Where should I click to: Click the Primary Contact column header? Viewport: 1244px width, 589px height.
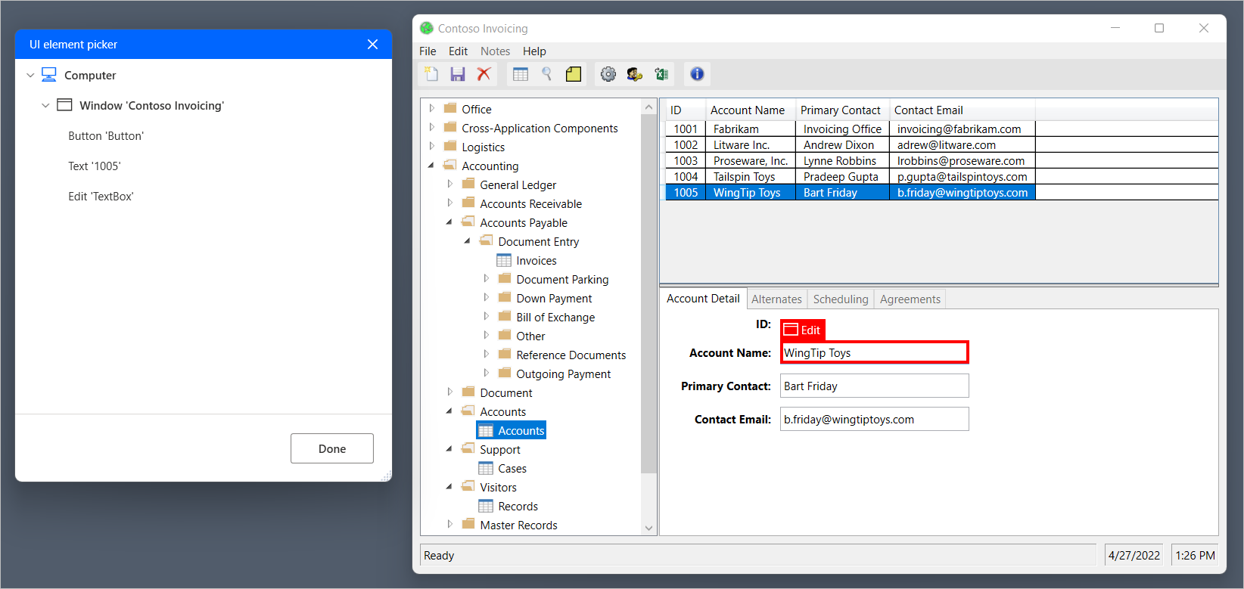pyautogui.click(x=842, y=110)
